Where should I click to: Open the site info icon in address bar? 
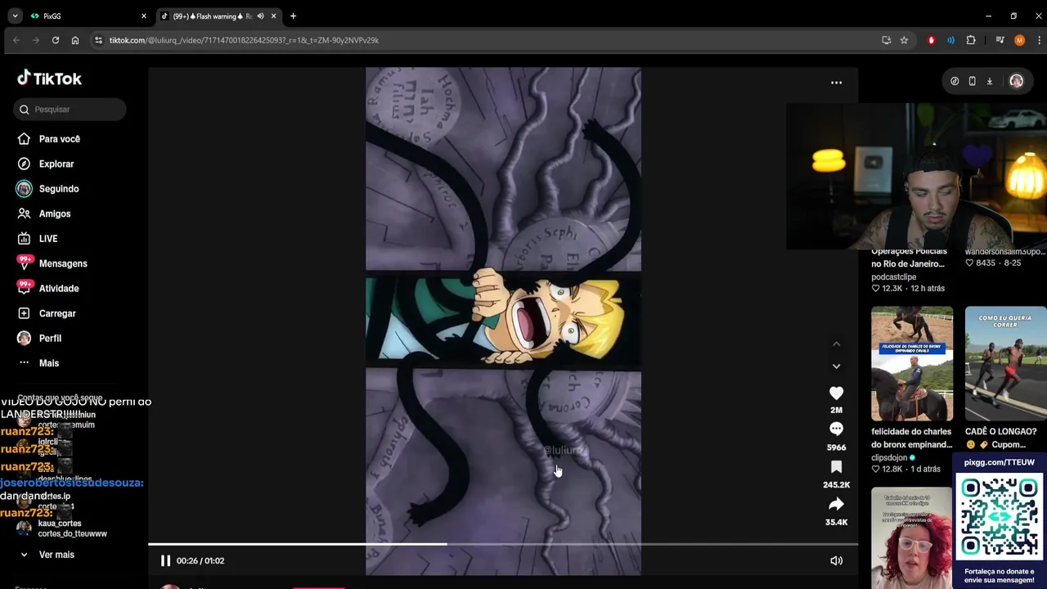[x=98, y=40]
